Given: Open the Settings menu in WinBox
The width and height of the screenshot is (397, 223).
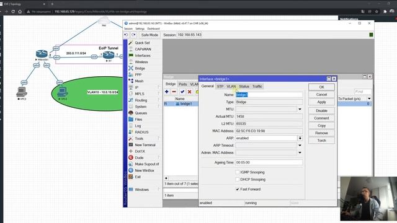Looking at the screenshot, I should pos(140,29).
